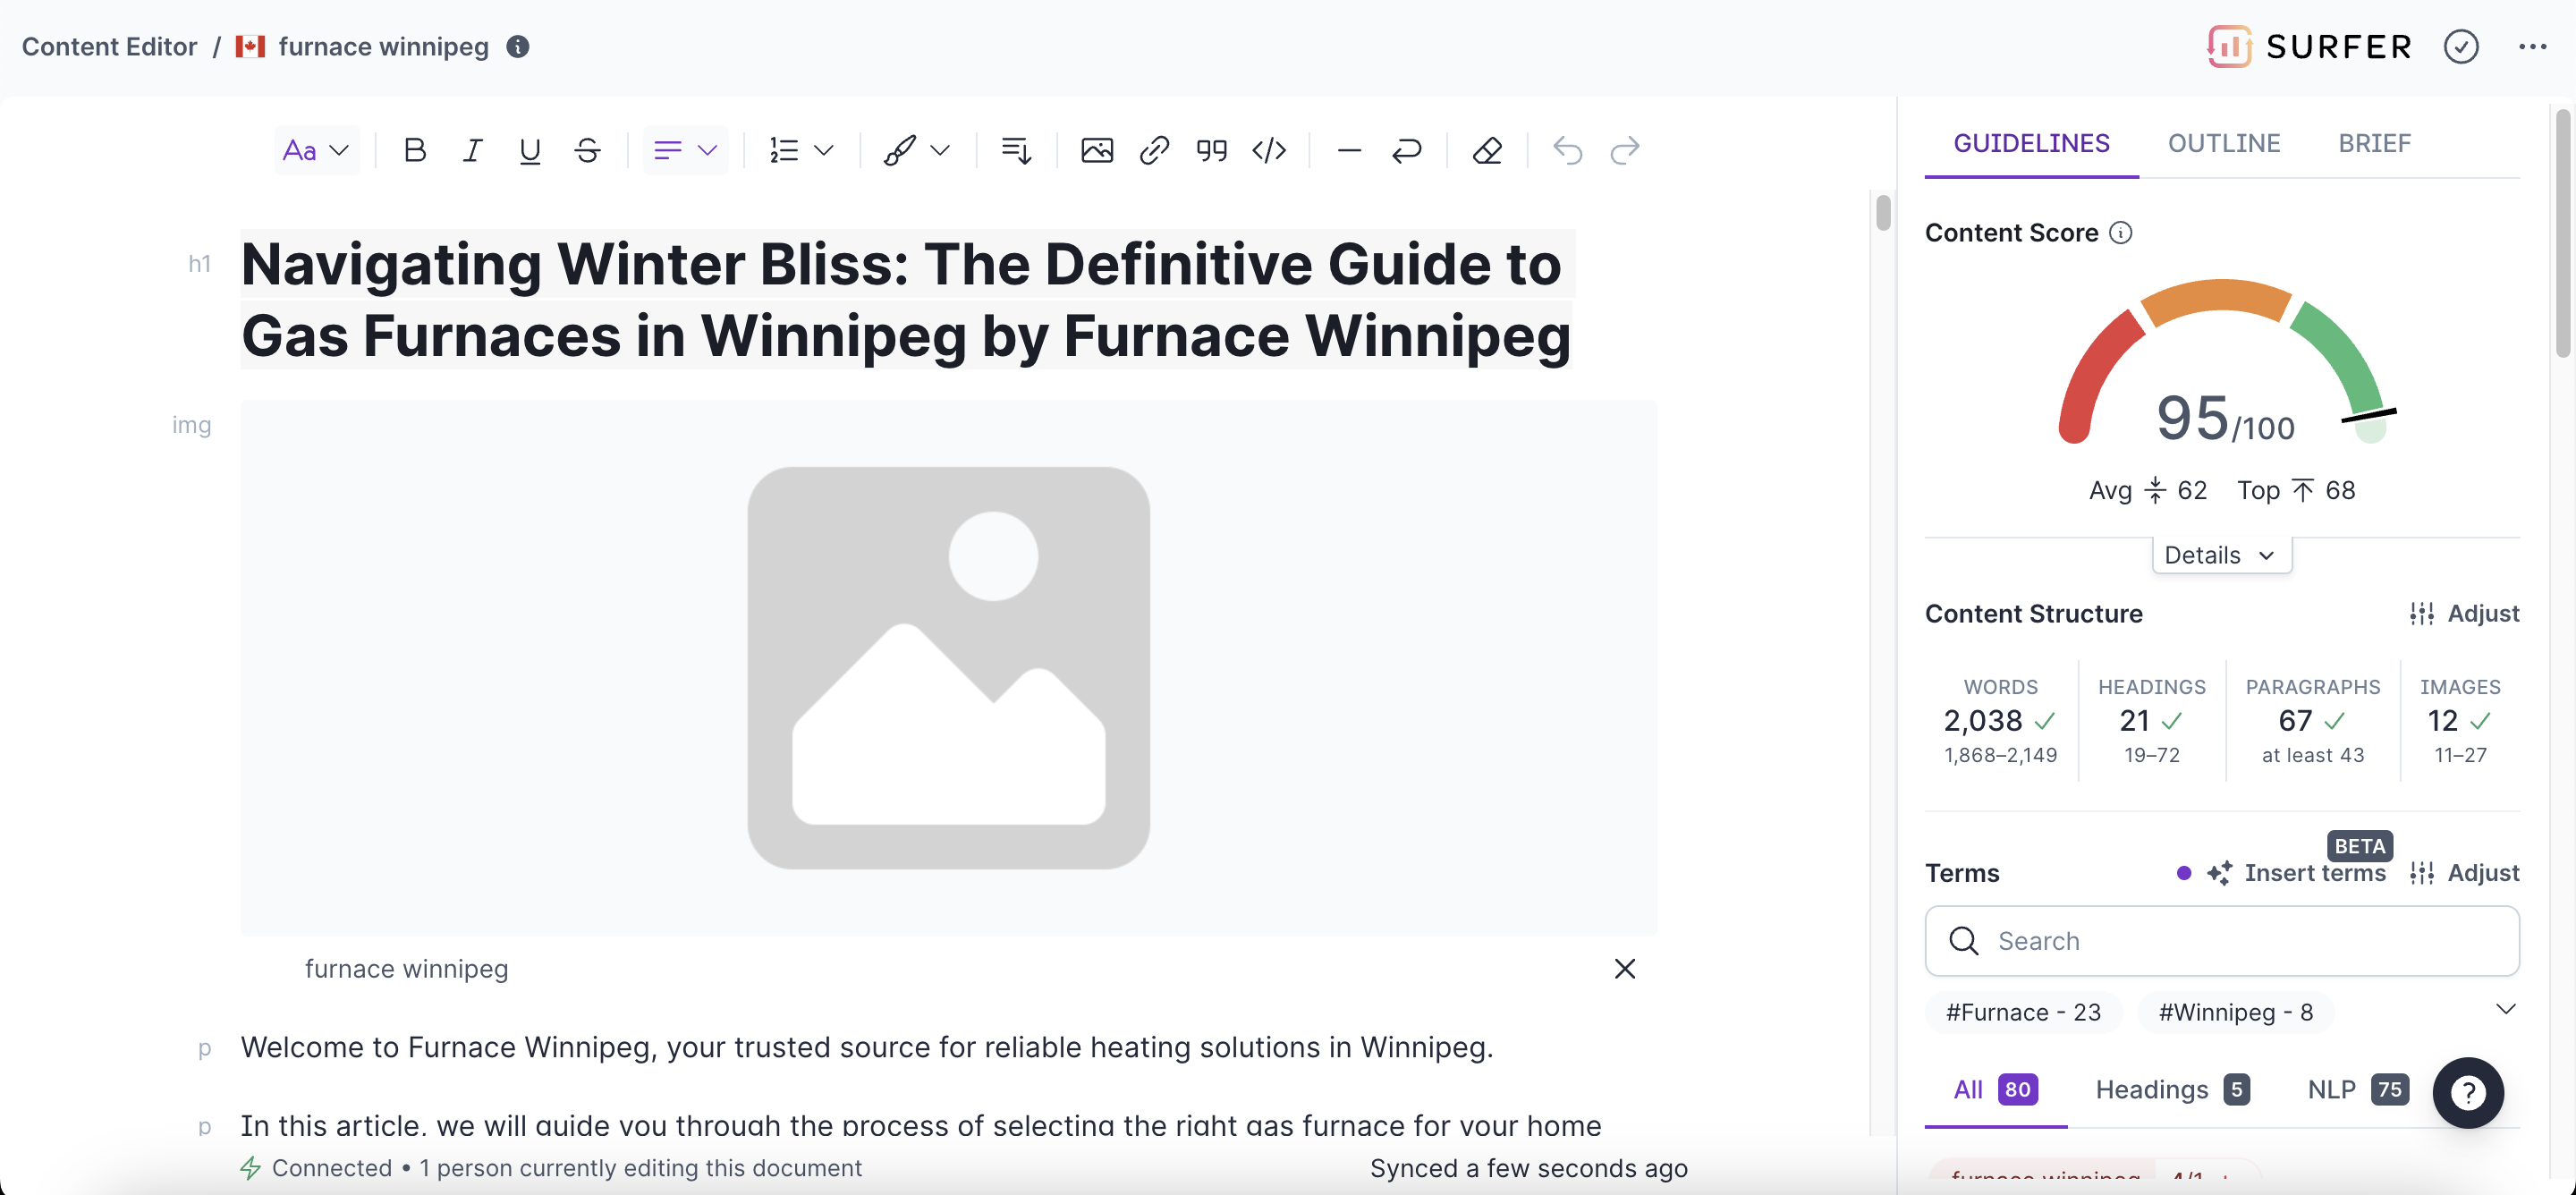This screenshot has height=1195, width=2576.
Task: Select the Headings terms tab
Action: pos(2172,1090)
